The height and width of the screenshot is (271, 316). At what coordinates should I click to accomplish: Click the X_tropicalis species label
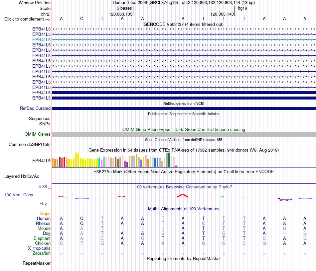click(x=39, y=248)
